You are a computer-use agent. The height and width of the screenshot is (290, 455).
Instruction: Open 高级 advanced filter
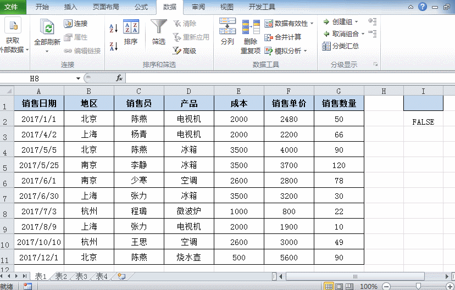click(x=185, y=51)
